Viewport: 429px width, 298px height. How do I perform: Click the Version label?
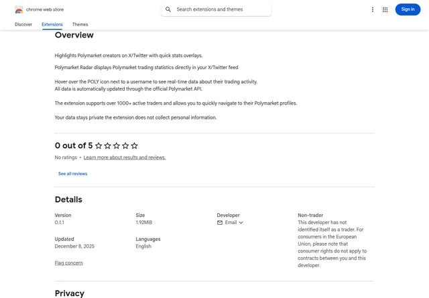click(x=63, y=215)
